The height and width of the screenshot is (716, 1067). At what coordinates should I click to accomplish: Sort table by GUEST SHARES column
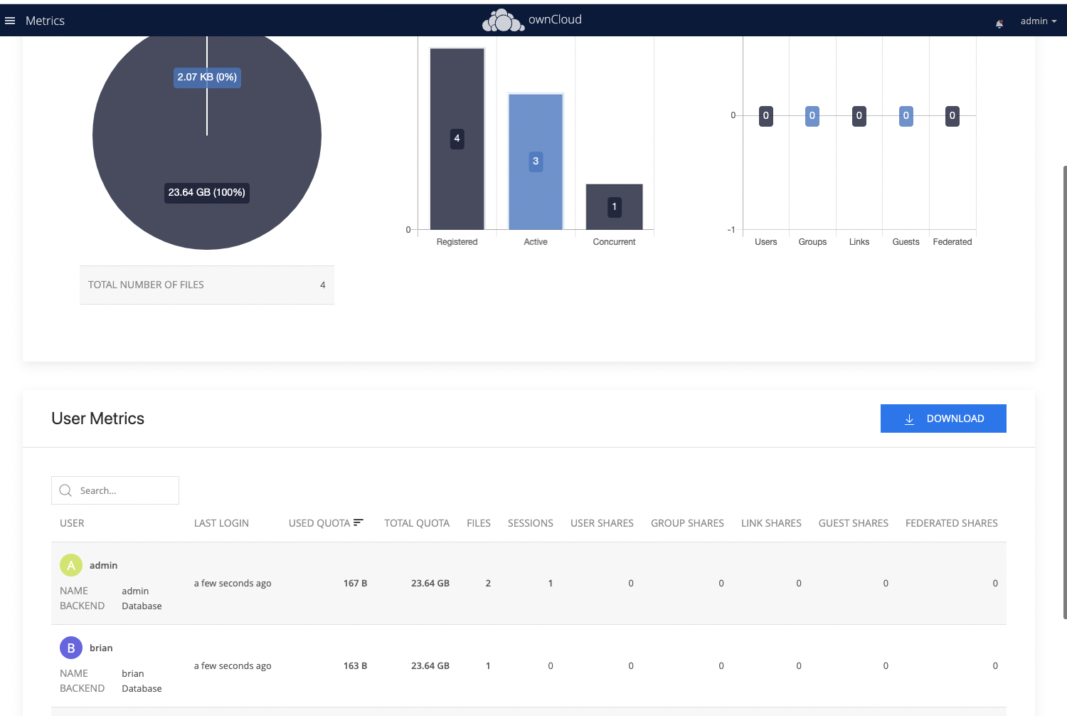tap(854, 523)
